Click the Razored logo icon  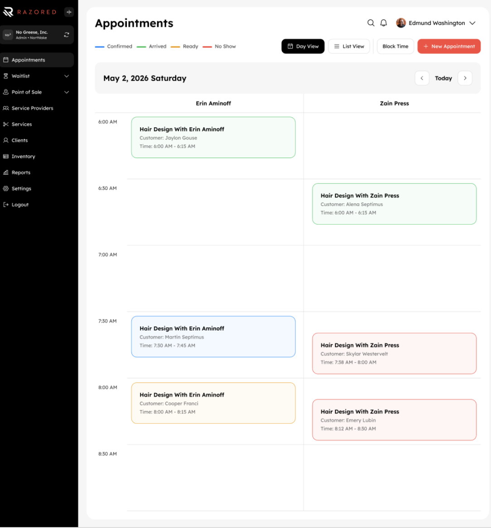coord(8,12)
